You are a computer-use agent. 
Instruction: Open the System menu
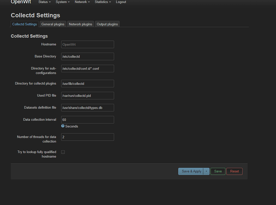(x=61, y=2)
